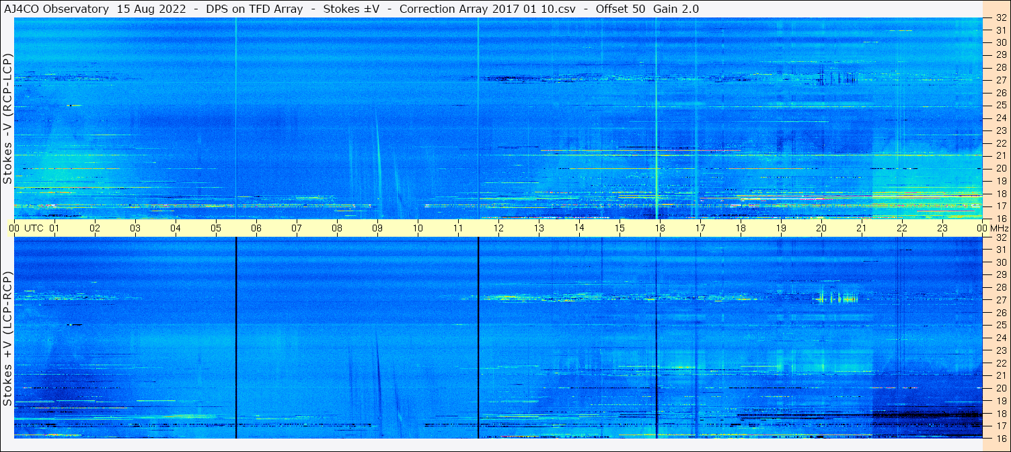Click the 20 MHz frequency label of Stokes +V panel
Viewport: 1011px width, 452px height.
[1000, 388]
